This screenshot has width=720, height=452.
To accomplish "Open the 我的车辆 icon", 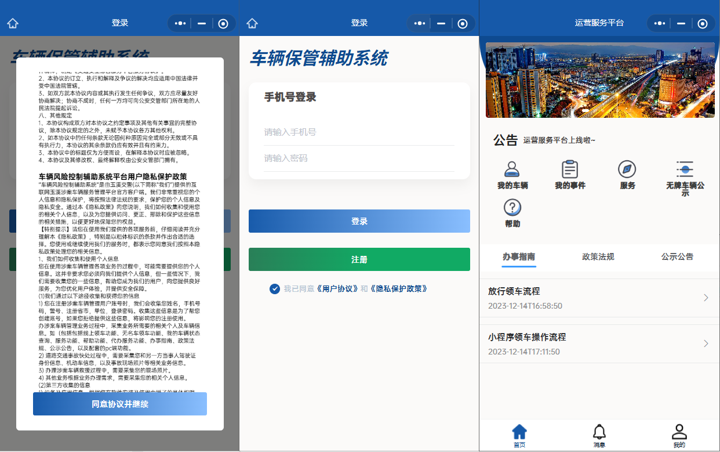I will pyautogui.click(x=512, y=169).
